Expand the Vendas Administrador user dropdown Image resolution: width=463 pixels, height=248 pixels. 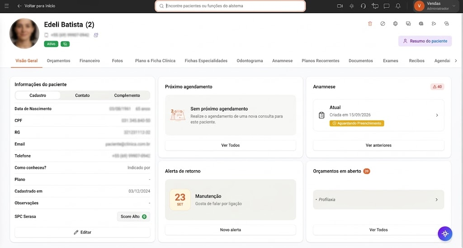click(x=454, y=6)
